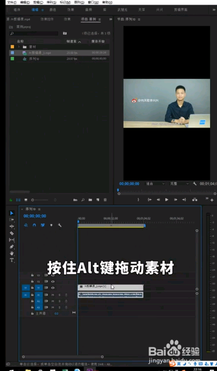
Task: Click Project panel search field
Action: (33, 34)
